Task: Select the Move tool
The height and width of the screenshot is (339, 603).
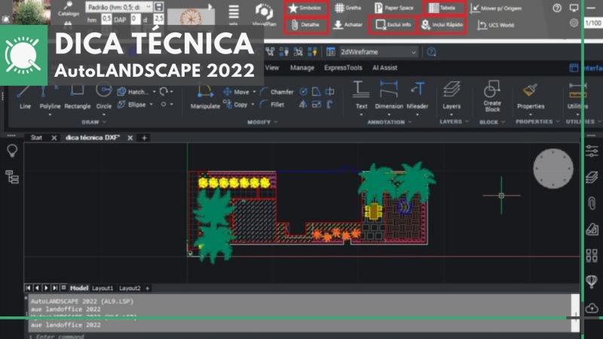Action: 236,92
